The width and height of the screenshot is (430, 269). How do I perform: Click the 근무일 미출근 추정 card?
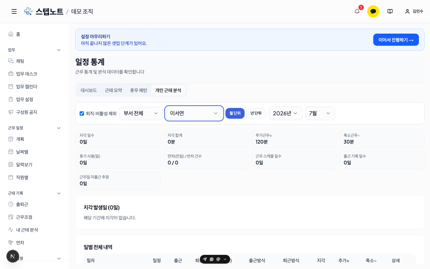coord(118,181)
